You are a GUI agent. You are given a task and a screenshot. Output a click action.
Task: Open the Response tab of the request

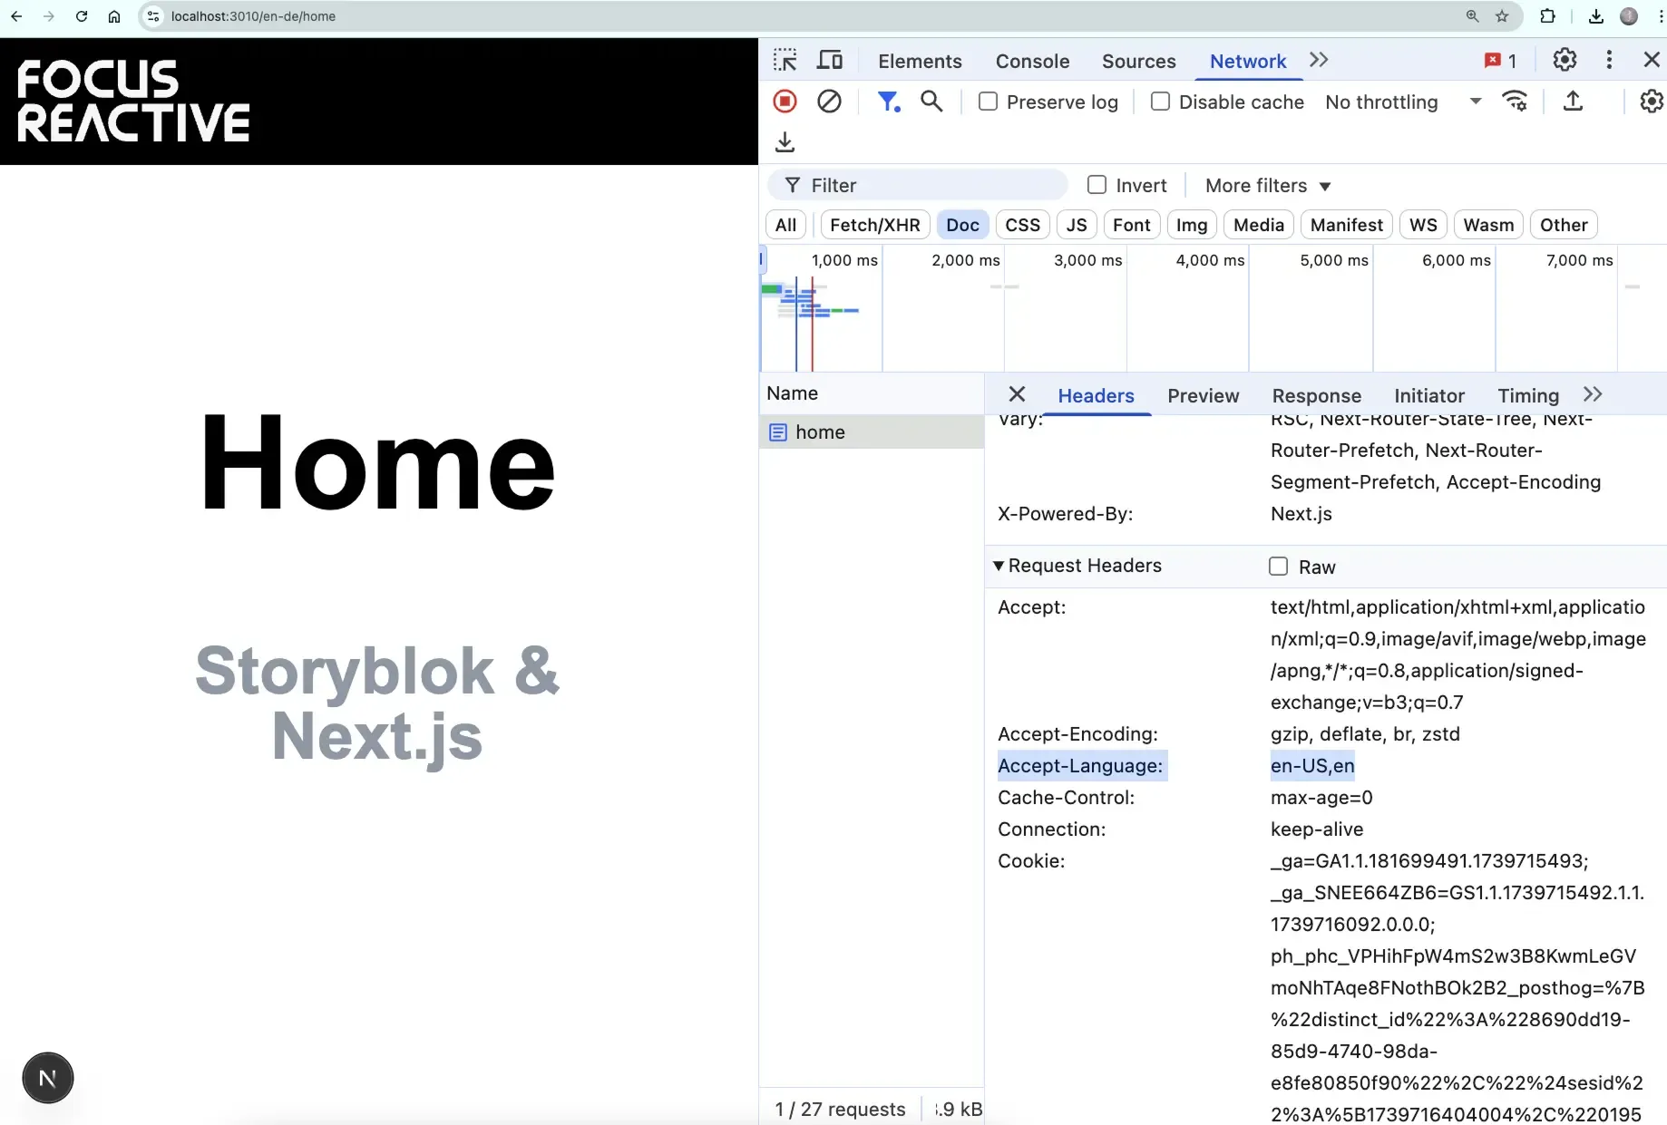pos(1316,395)
